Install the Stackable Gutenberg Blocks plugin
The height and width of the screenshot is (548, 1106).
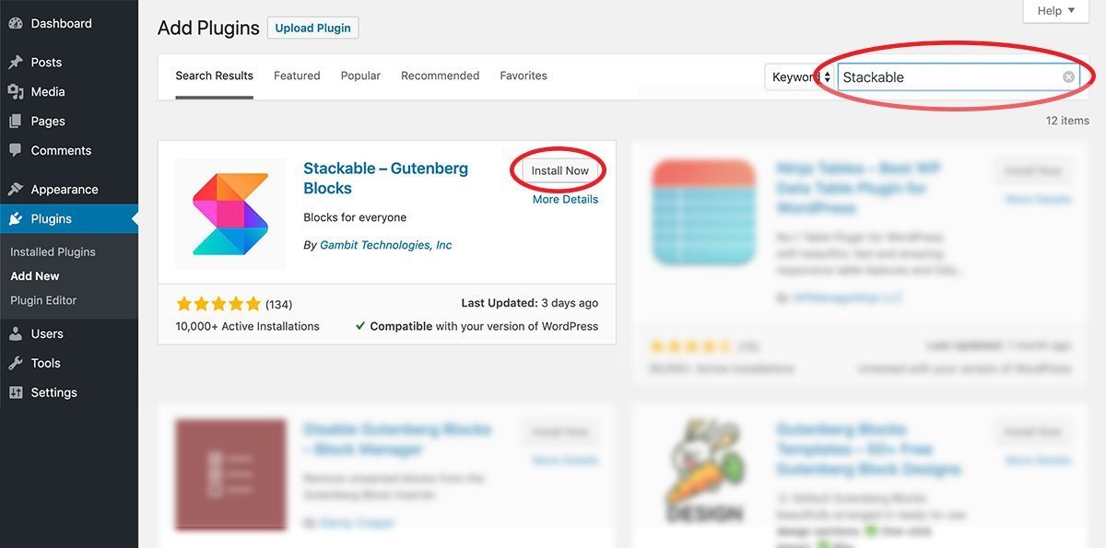[560, 171]
